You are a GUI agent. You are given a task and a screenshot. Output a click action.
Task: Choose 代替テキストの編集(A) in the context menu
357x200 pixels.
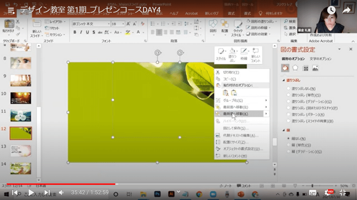click(x=242, y=136)
